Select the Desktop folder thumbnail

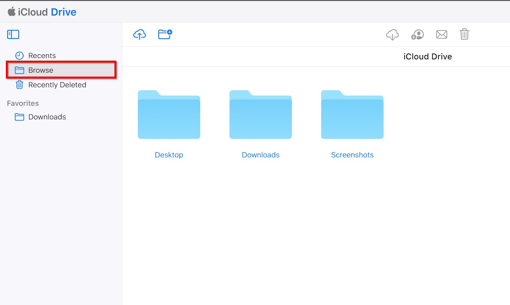pos(169,115)
